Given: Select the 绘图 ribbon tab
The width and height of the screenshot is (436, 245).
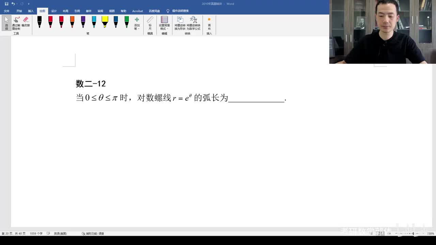Looking at the screenshot, I should tap(42, 11).
